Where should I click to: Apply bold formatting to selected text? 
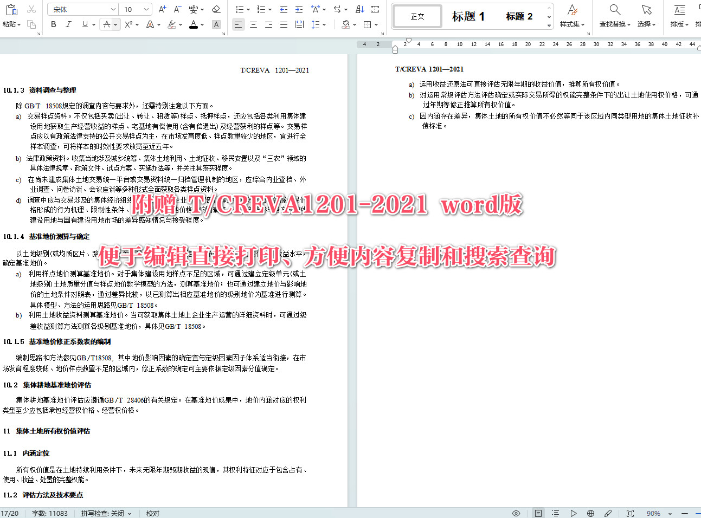53,24
